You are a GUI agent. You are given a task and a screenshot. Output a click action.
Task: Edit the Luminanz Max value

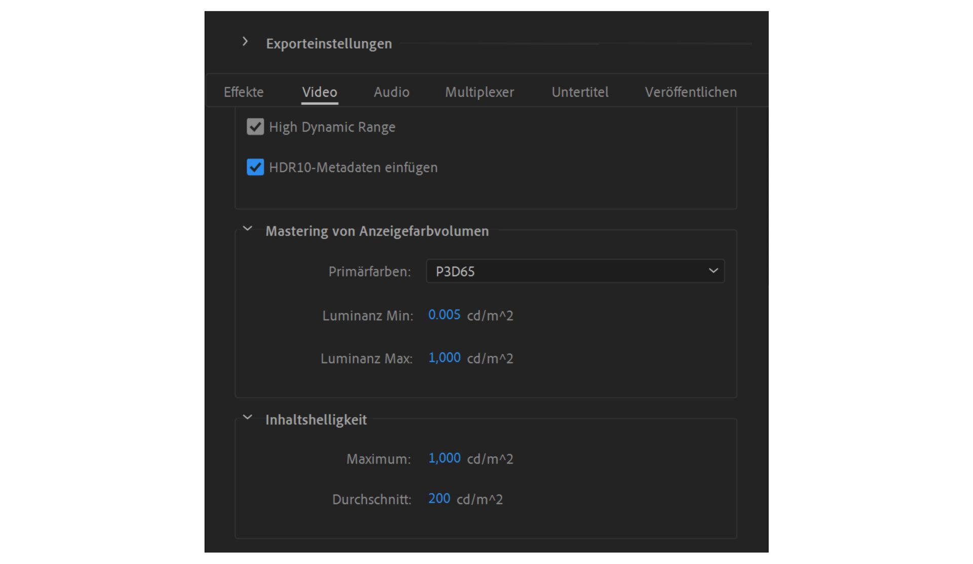[444, 357]
